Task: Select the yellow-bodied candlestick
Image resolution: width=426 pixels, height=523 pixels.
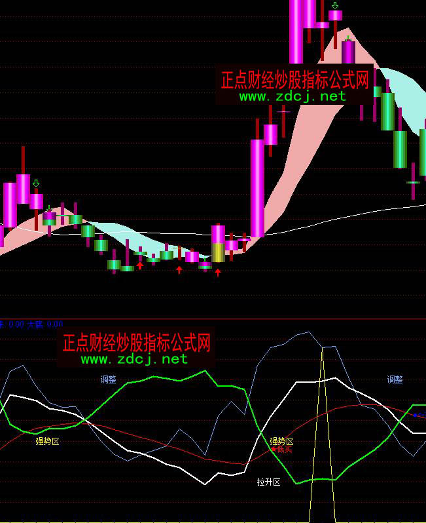Action: click(x=218, y=252)
